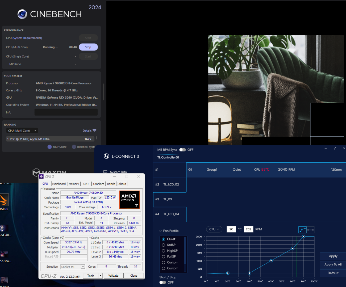Click the fan curve point at 90°C
The image size is (346, 287).
pos(303,237)
